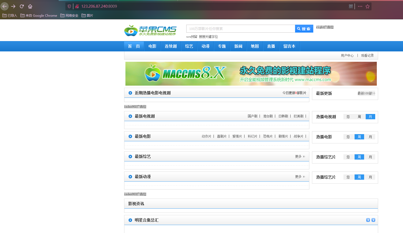Open the 地图 navigation tab

(255, 46)
